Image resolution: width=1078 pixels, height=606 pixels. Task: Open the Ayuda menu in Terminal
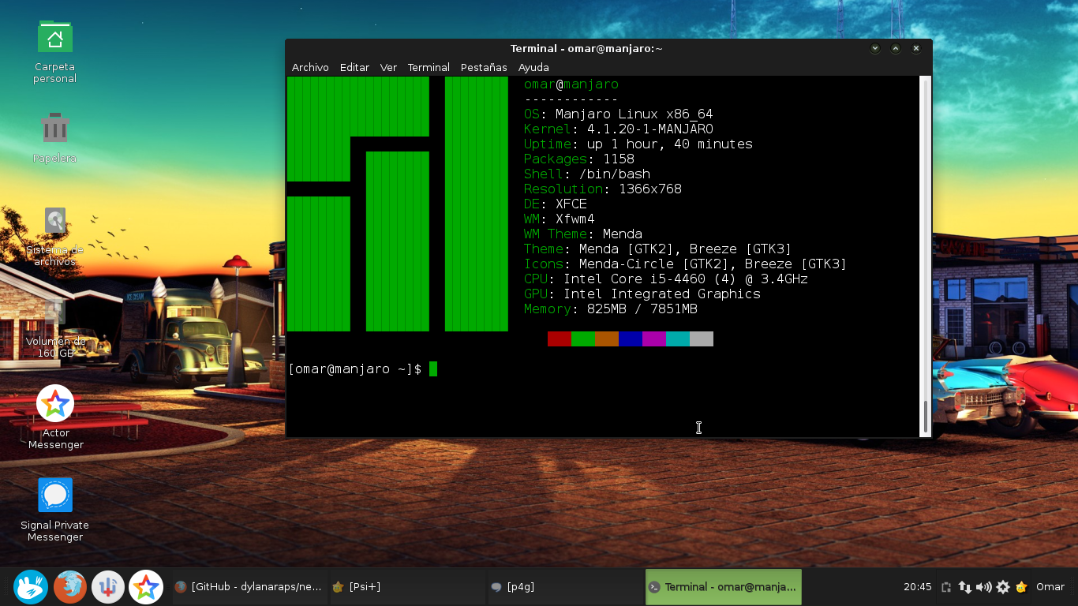coord(533,67)
